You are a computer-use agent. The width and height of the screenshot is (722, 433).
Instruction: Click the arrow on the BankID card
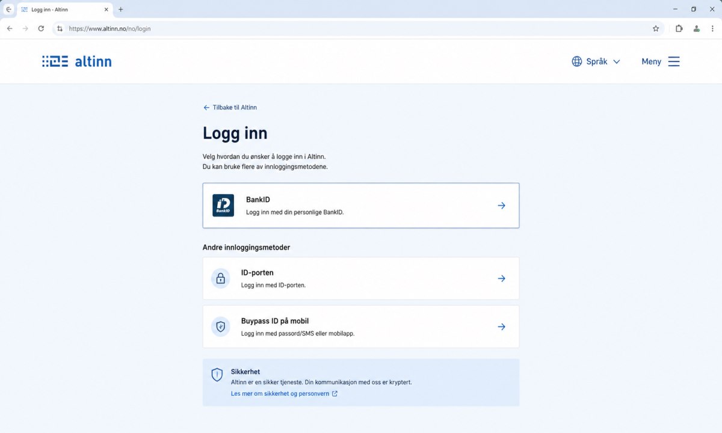coord(501,206)
